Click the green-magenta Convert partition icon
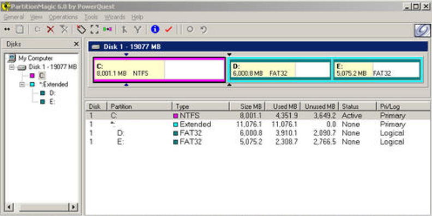Screen dimensions: 432x216 pos(107,29)
